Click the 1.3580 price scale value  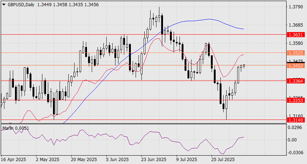coord(296,43)
